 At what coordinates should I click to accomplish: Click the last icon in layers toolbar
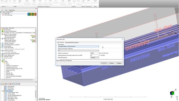[19, 84]
